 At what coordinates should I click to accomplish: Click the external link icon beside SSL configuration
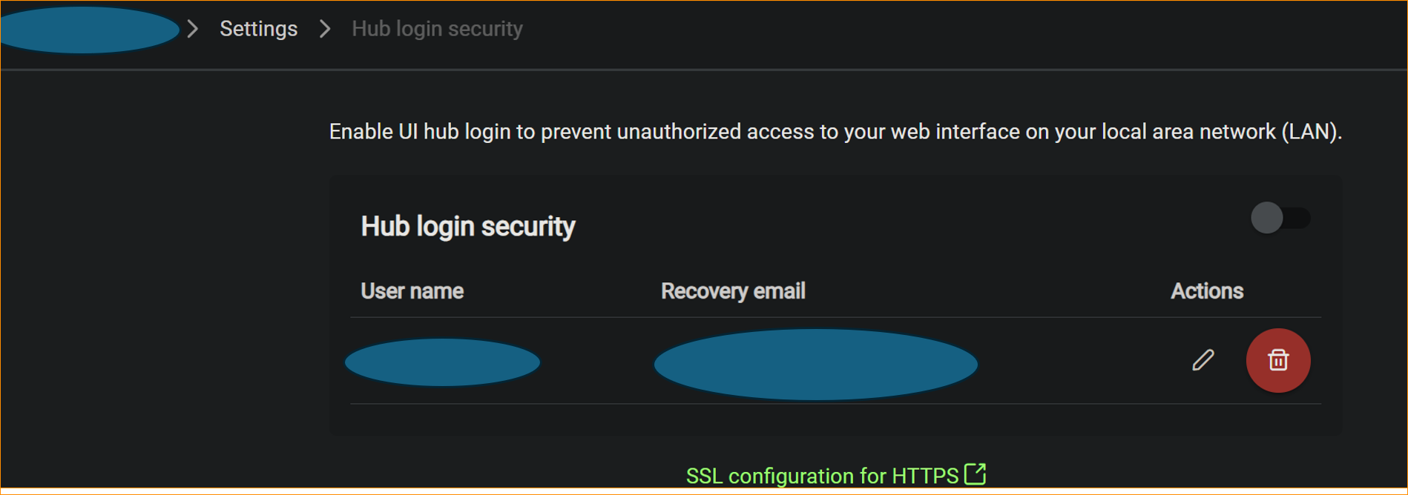tap(975, 474)
